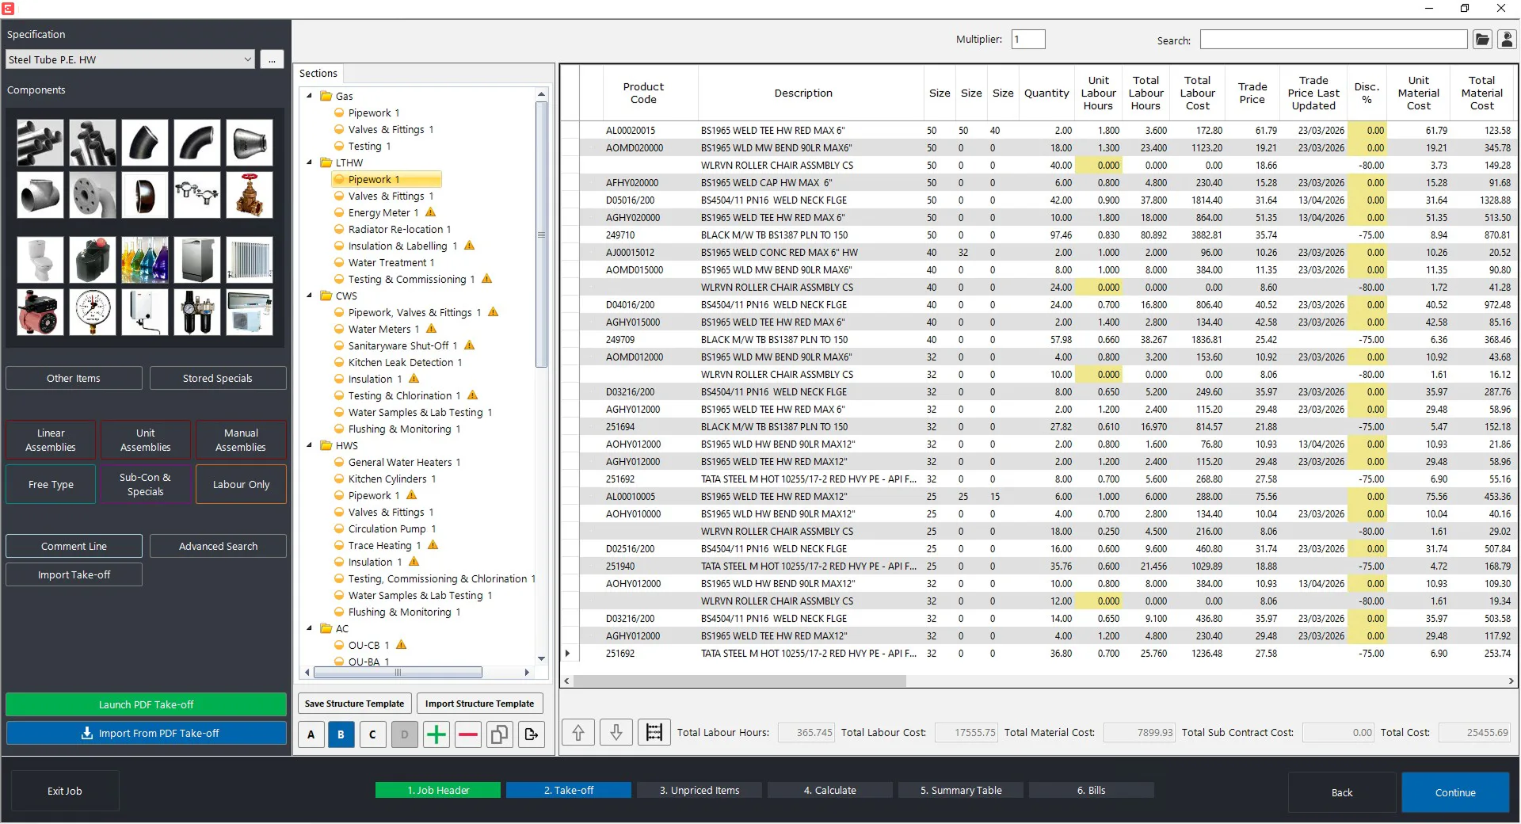The image size is (1521, 824).
Task: Export section with arrow-out icon
Action: [x=532, y=734]
